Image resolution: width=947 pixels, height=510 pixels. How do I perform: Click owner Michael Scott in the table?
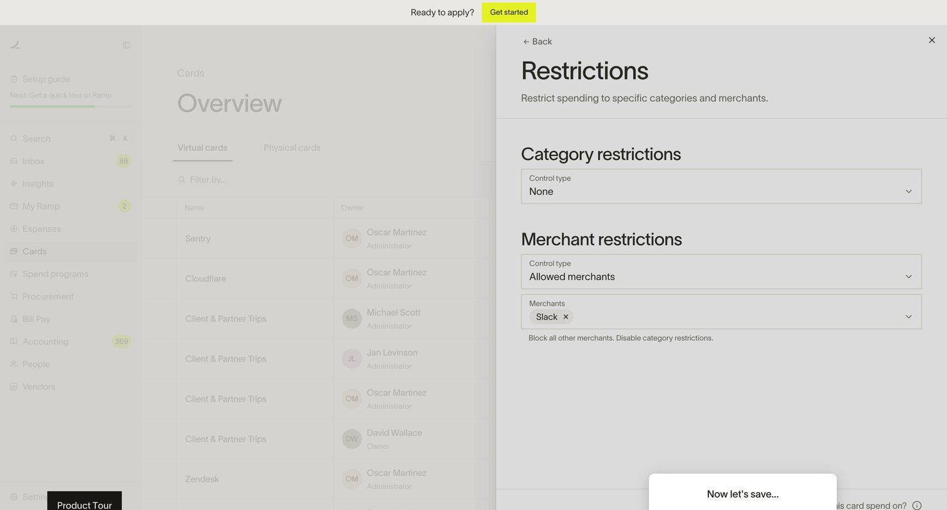point(393,313)
